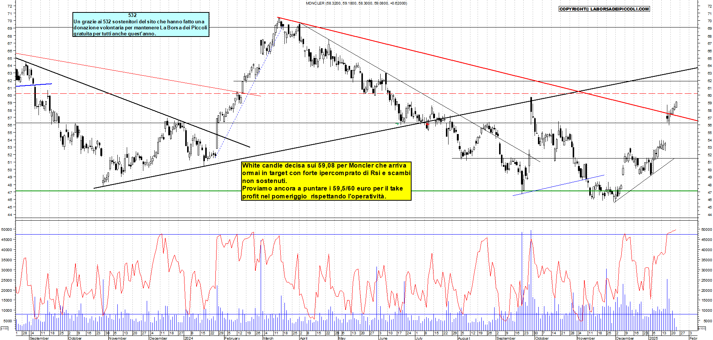
Task: Click the 'March' label on the time axis
Action: point(268,338)
